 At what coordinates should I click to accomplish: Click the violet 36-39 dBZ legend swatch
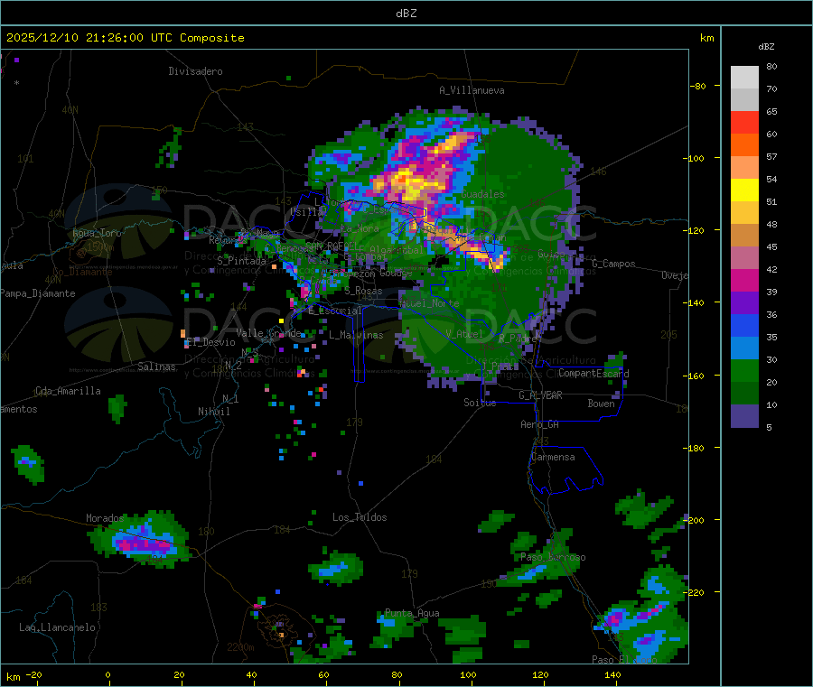[744, 303]
